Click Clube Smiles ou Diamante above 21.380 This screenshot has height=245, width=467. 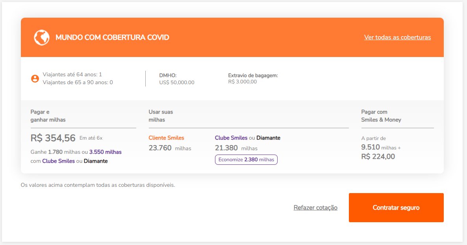pos(248,138)
